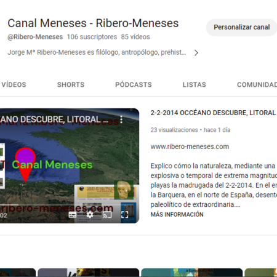Expand the channel description chevron

196,53
